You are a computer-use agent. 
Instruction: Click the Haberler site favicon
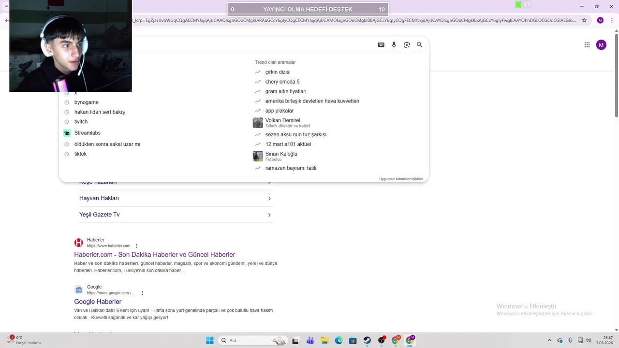pos(78,243)
